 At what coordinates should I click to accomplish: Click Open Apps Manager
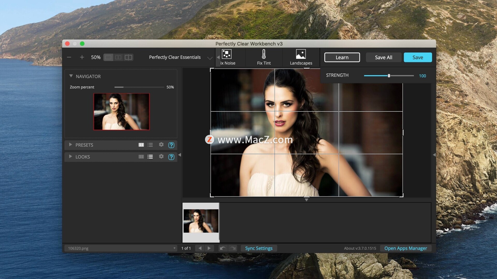(406, 248)
